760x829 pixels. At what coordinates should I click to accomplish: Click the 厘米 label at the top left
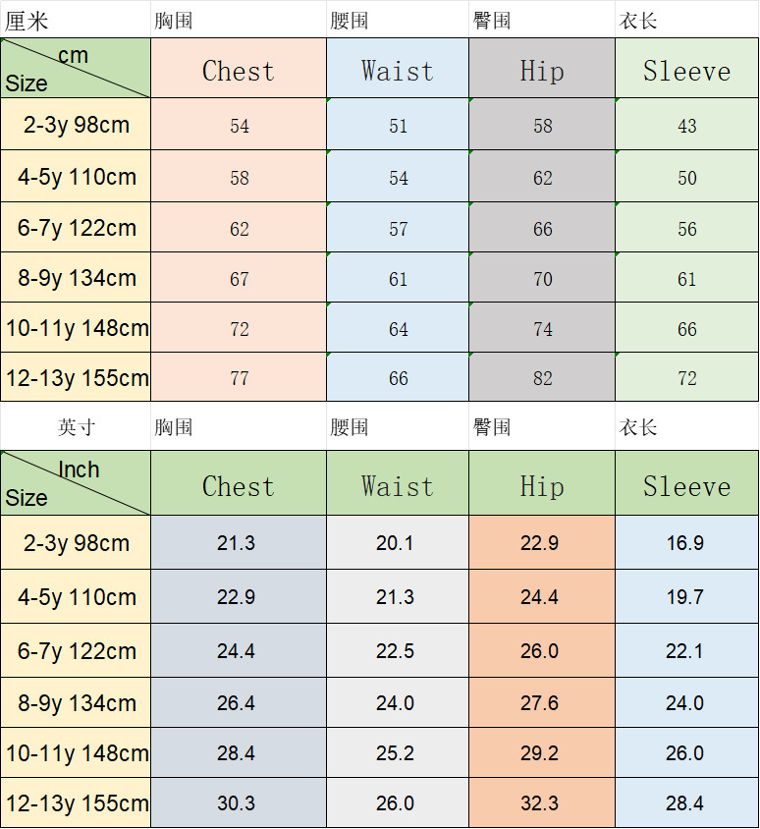point(27,21)
